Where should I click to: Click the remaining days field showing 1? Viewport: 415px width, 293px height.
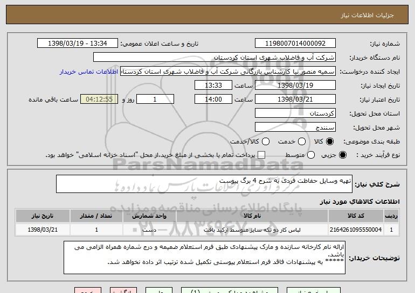tap(155, 99)
